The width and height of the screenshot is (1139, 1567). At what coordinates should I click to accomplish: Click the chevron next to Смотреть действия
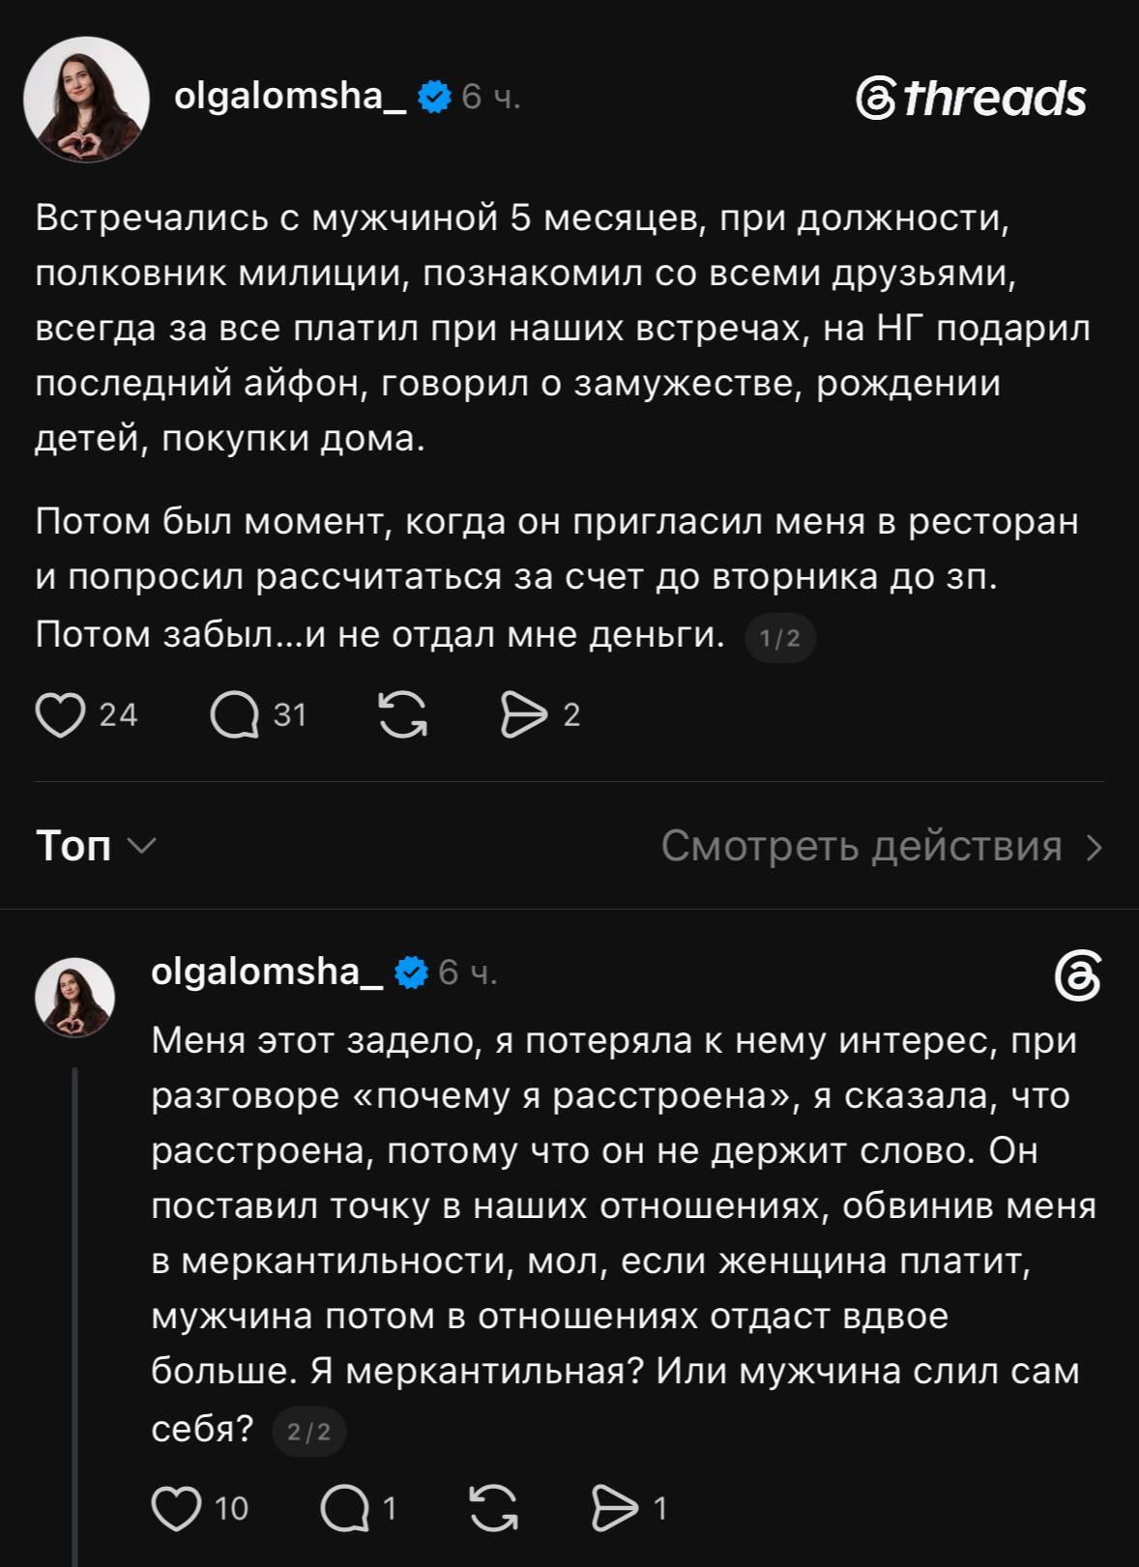click(1094, 847)
